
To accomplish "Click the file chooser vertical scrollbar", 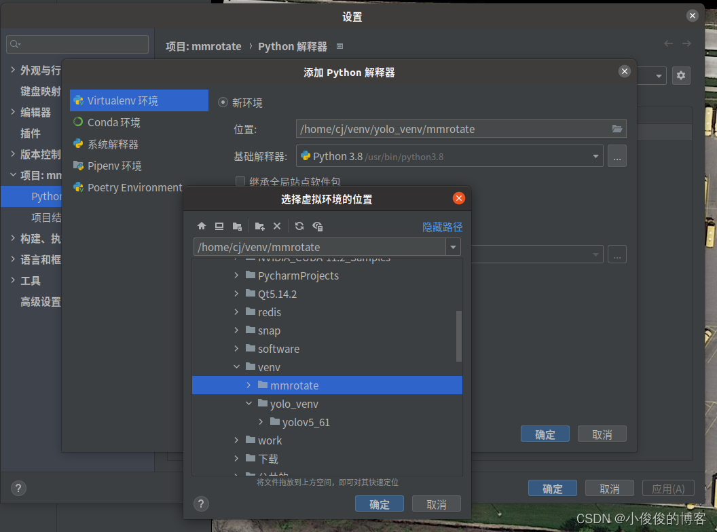I will coord(458,336).
